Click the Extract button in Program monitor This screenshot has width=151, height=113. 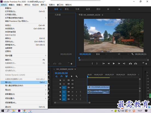click(x=135, y=63)
